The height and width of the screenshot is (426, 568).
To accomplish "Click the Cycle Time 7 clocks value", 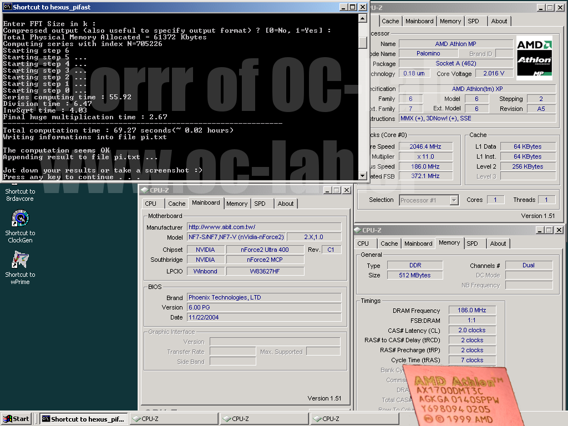I will coord(472,360).
